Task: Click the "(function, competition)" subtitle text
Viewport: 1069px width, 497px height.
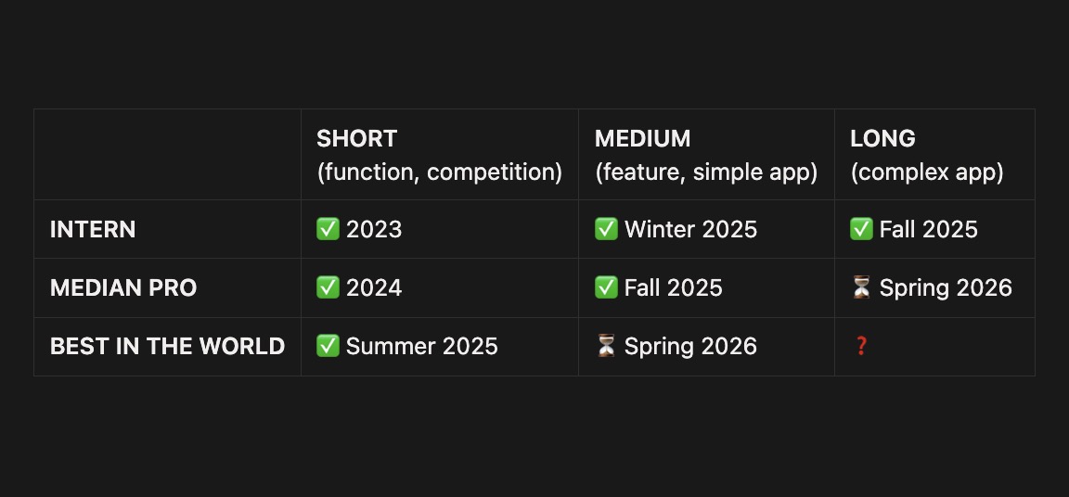Action: click(439, 172)
